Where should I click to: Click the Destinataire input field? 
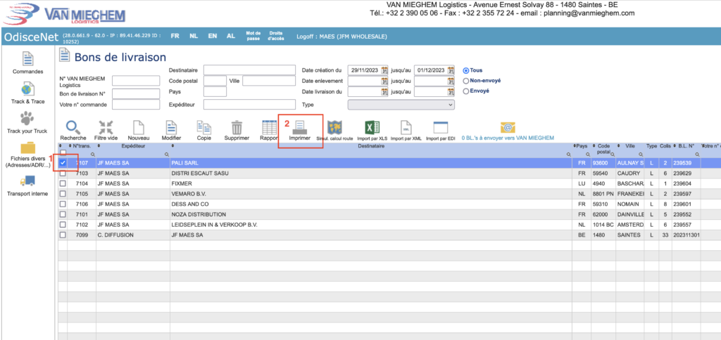249,70
